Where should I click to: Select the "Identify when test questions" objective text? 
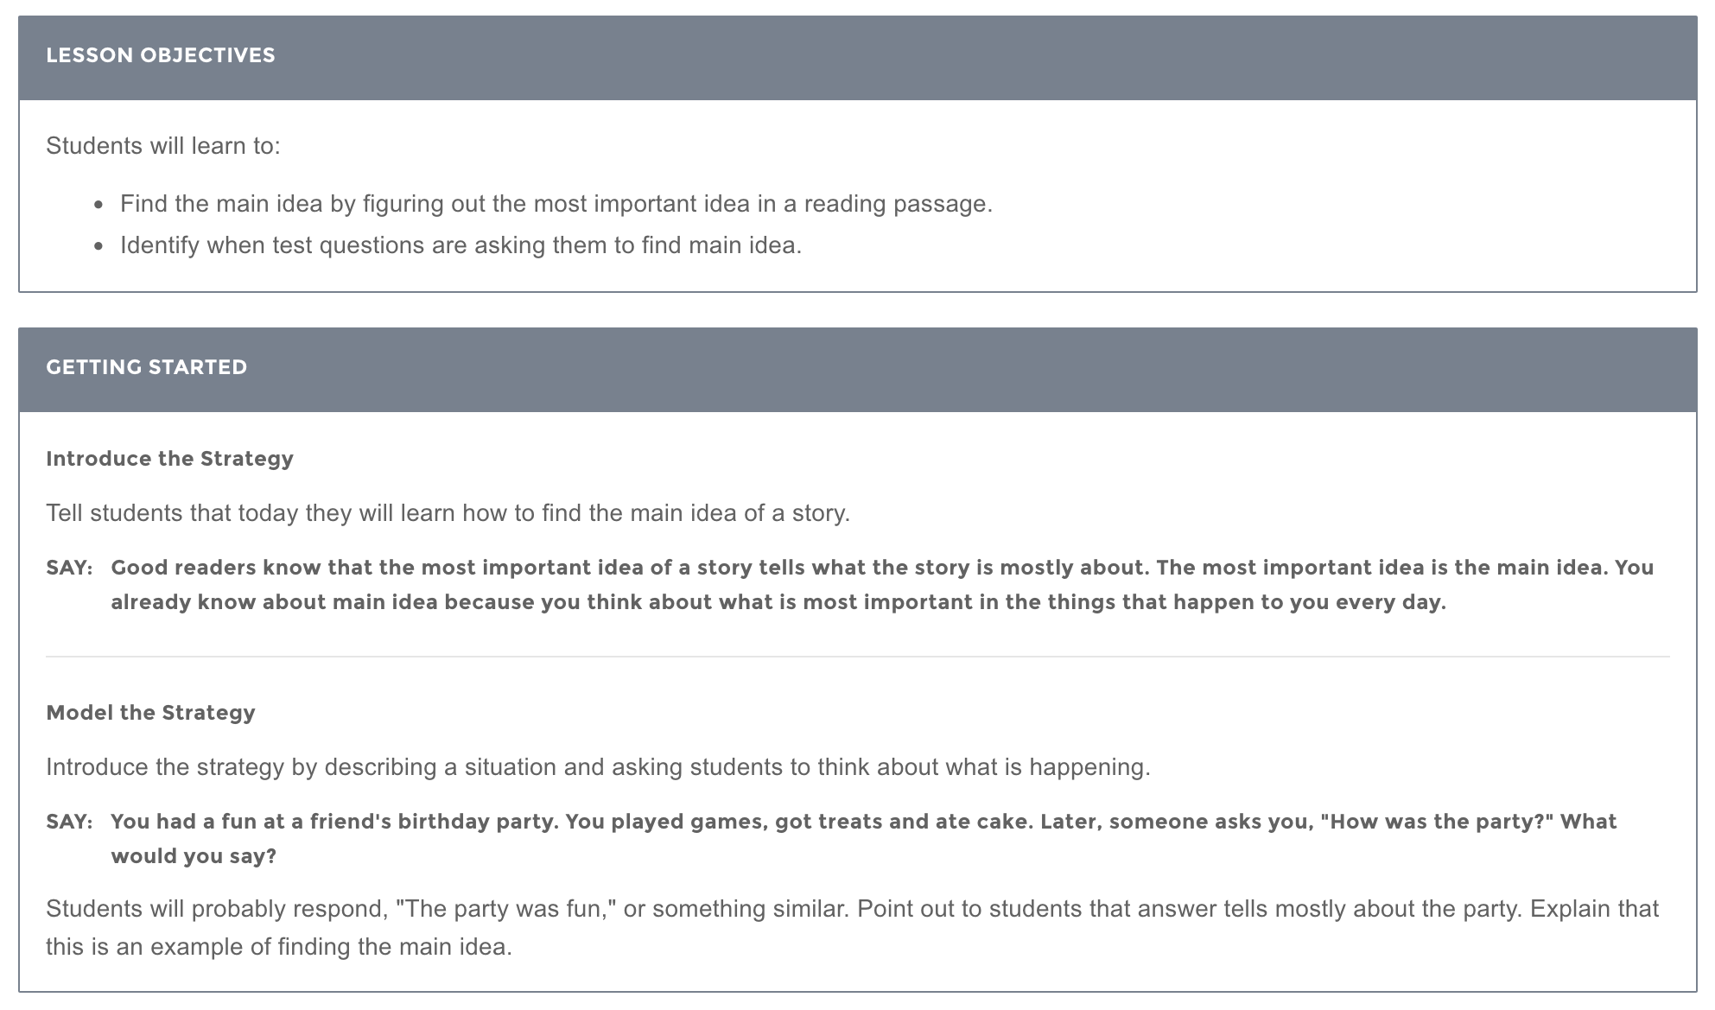(461, 245)
